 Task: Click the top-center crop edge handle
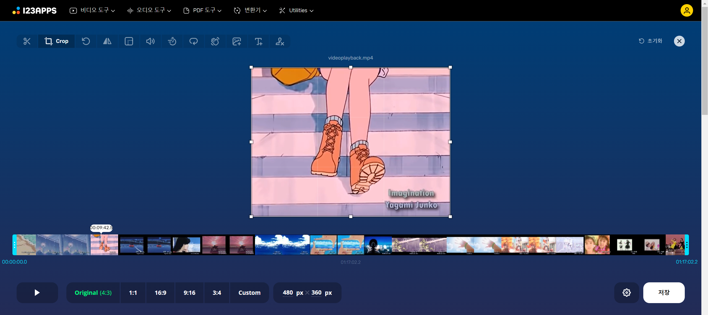click(351, 67)
